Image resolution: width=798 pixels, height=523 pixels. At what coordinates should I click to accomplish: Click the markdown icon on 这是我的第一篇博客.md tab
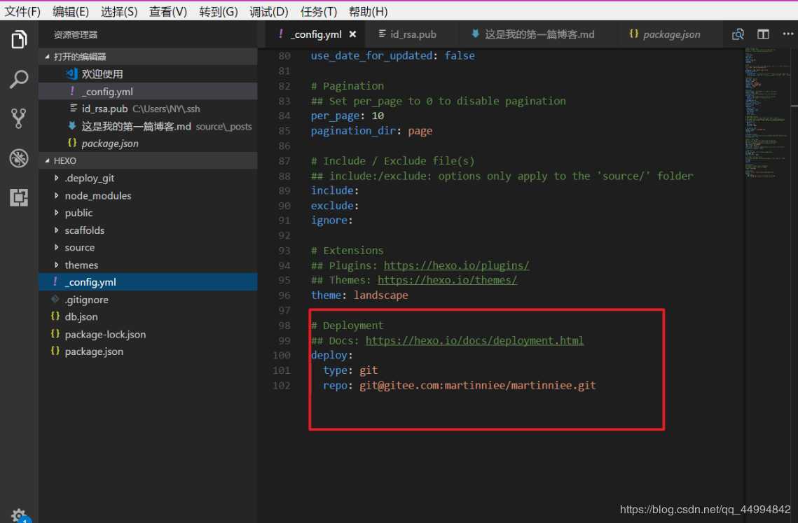click(475, 34)
